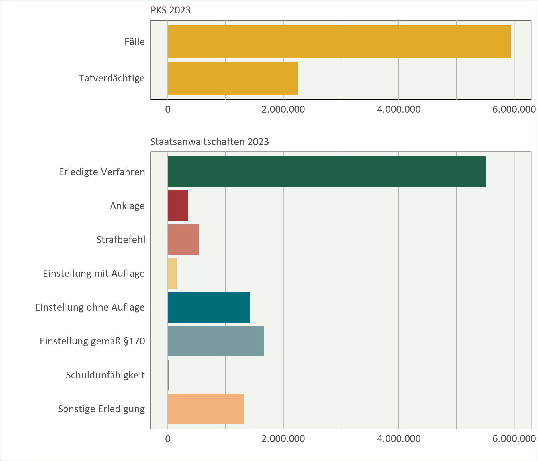Click the Staatsanwaltschaften 2023 chart title
Image resolution: width=538 pixels, height=461 pixels.
tap(209, 142)
